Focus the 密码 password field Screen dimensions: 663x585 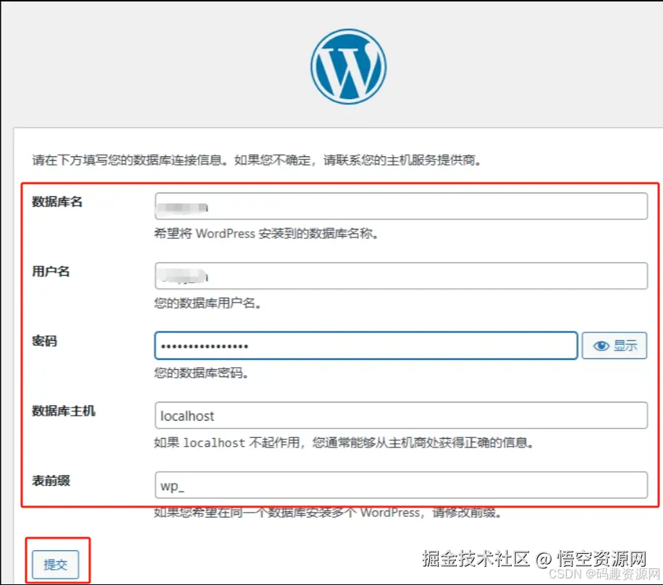point(366,345)
